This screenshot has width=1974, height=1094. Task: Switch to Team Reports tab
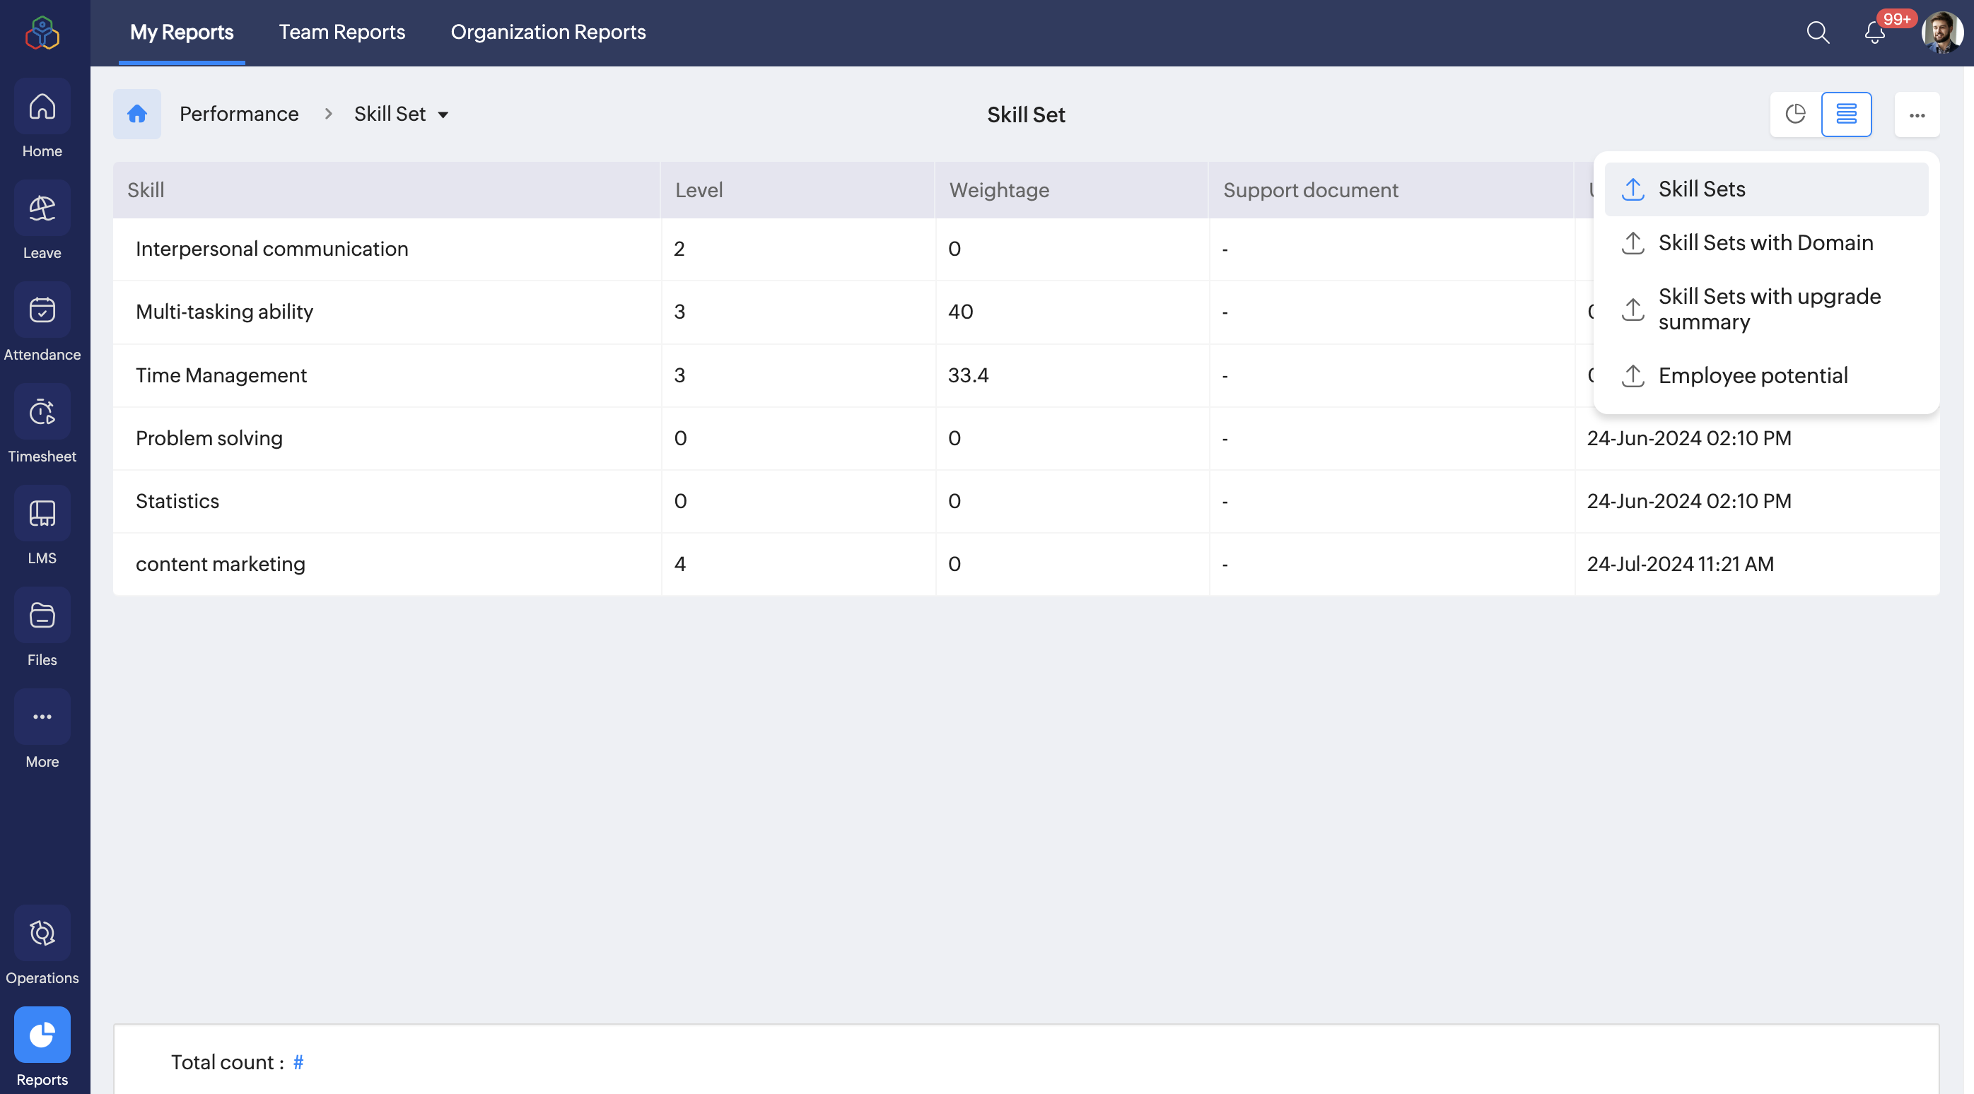click(x=341, y=33)
